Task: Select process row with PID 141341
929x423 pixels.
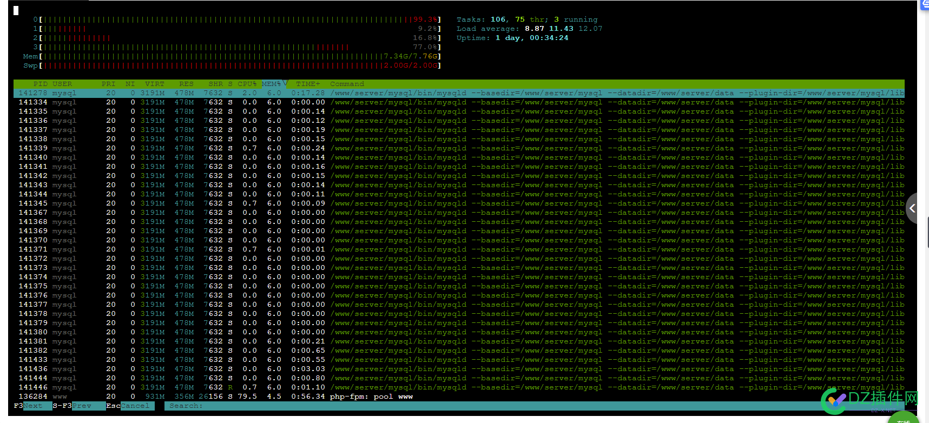Action: [459, 167]
